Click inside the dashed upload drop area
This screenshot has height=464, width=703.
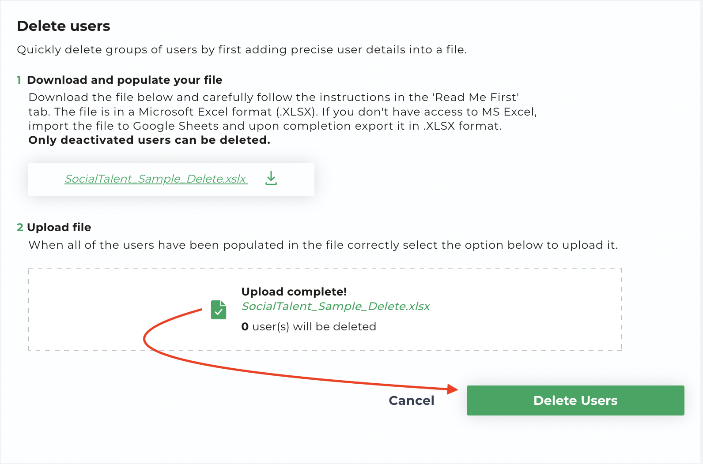325,309
